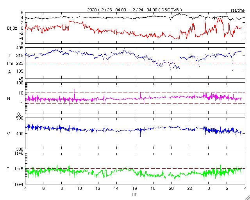Select the "UT" time axis label
The width and height of the screenshot is (250, 200).
click(134, 195)
